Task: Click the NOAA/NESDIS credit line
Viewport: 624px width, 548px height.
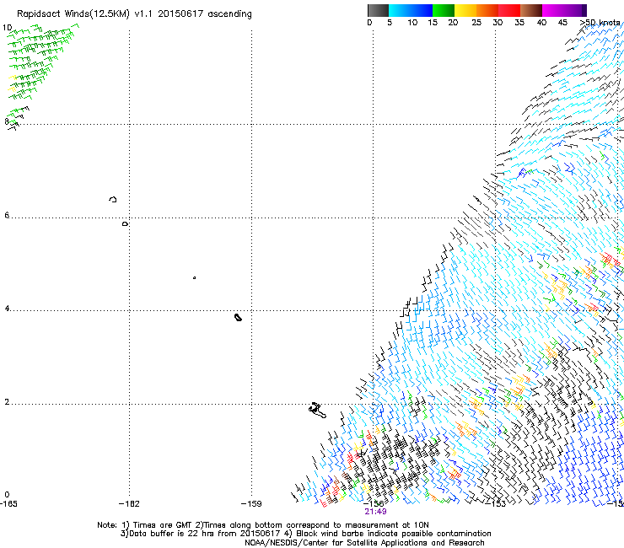Action: tap(364, 543)
